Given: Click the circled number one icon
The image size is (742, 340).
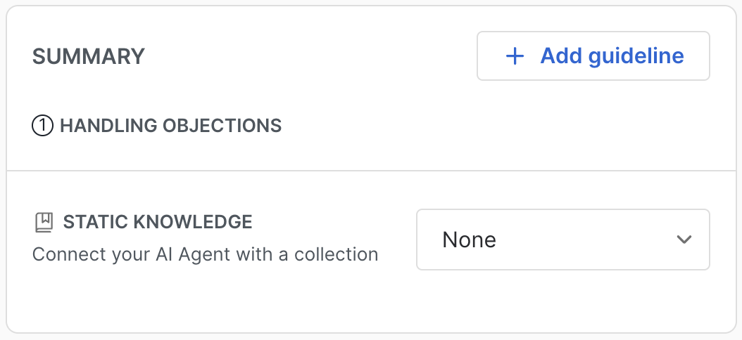Looking at the screenshot, I should click(43, 126).
